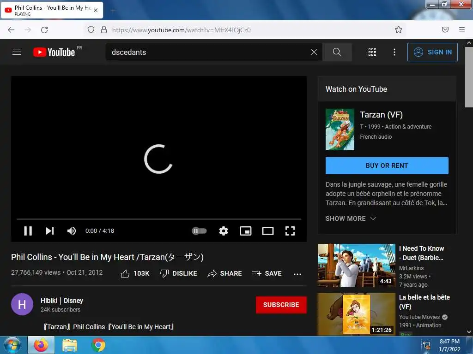Open the YouTube Movies channel name

(419, 317)
